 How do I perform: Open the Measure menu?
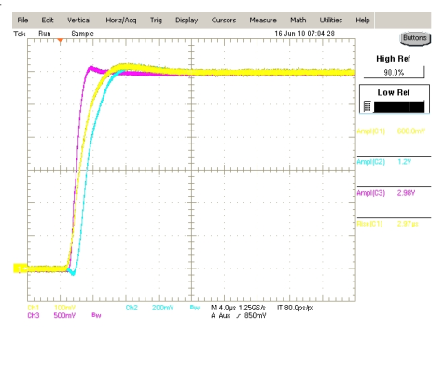click(x=263, y=21)
